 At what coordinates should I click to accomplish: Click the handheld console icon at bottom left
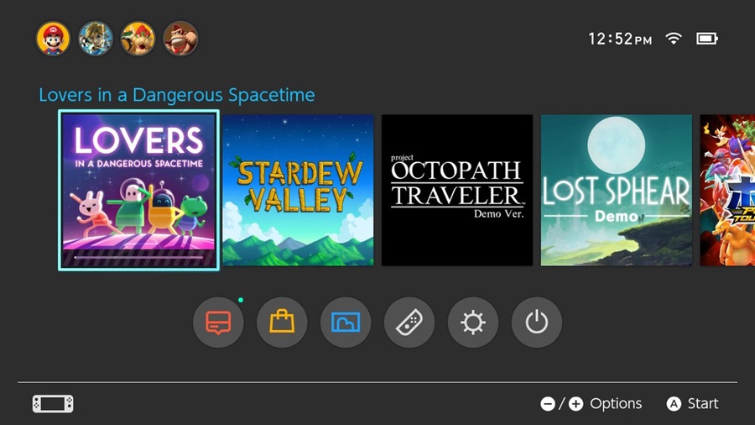click(x=53, y=404)
